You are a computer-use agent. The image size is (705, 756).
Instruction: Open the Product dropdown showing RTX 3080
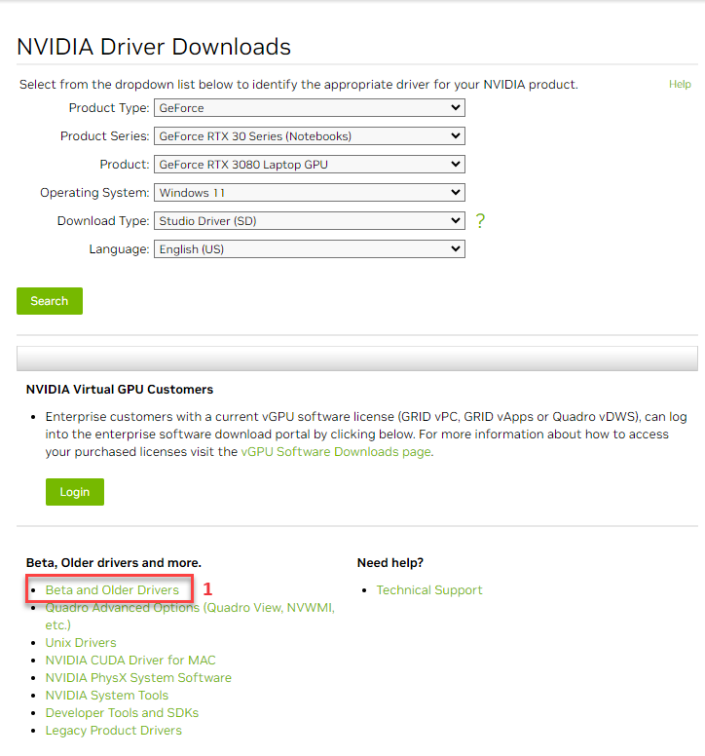(309, 165)
